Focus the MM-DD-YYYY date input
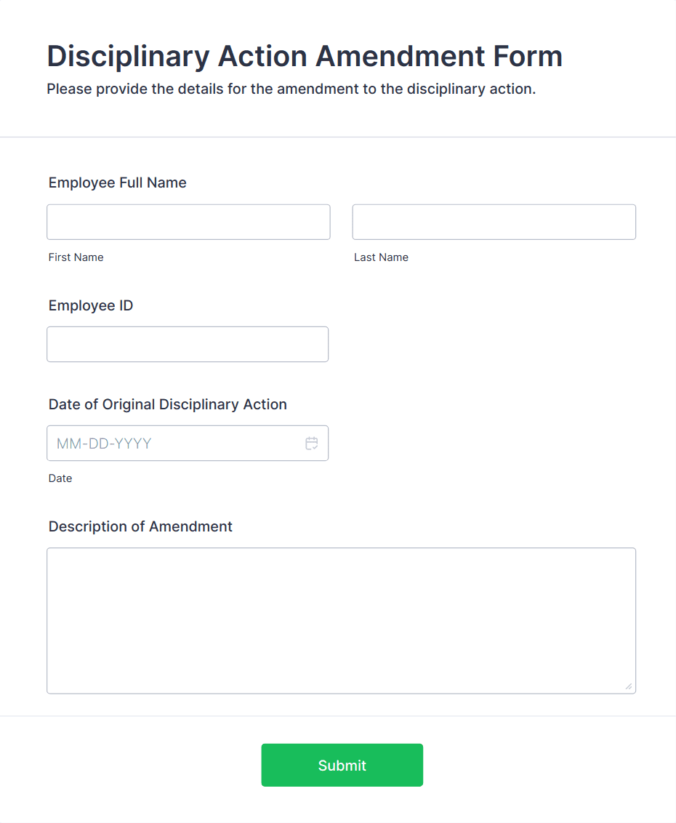The width and height of the screenshot is (676, 823). pos(167,443)
